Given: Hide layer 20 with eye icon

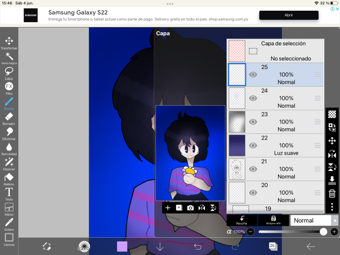Looking at the screenshot, I should [253, 192].
